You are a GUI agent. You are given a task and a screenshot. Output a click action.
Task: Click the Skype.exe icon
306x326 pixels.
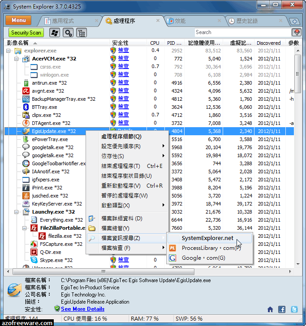(x=34, y=260)
